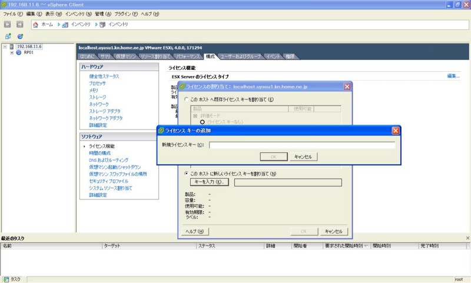The image size is (471, 283).
Task: Open DNS およびルーティング software link
Action: point(108,160)
